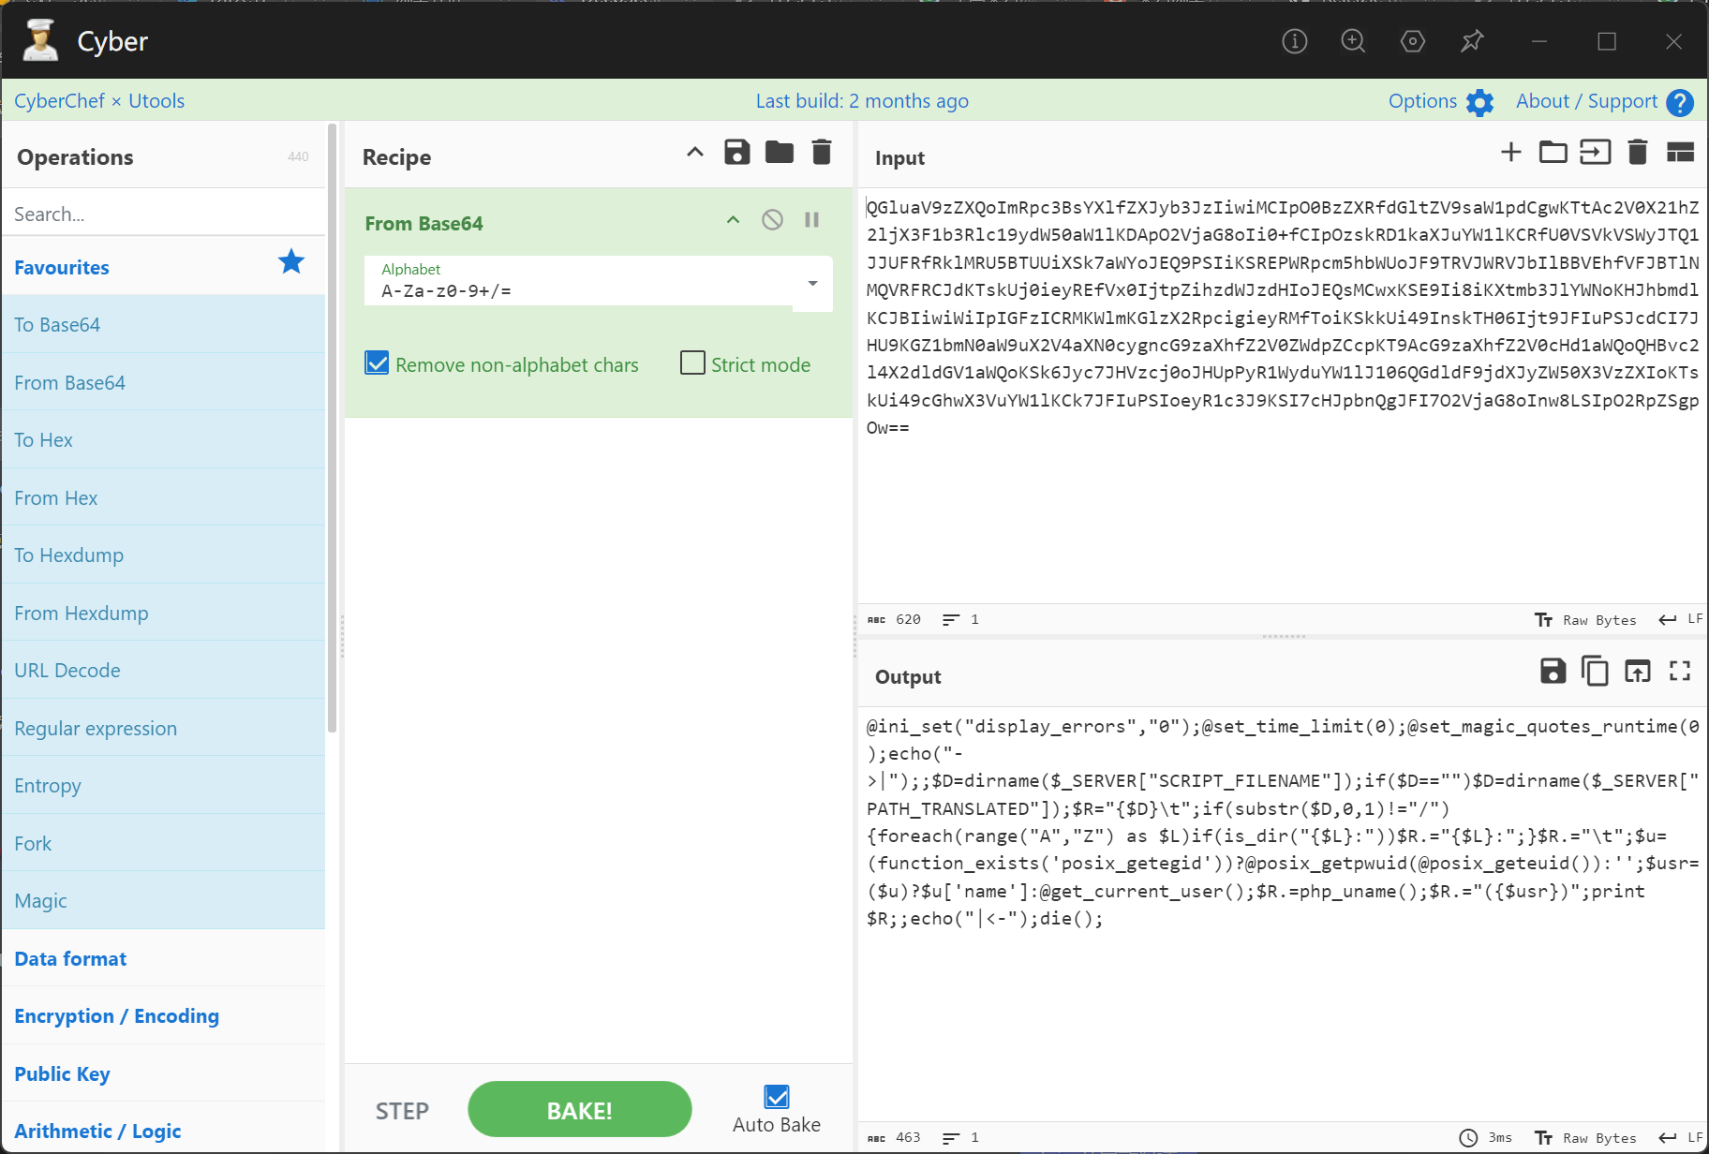Click the hexagon settings icon in title bar
This screenshot has height=1154, width=1709.
point(1413,41)
